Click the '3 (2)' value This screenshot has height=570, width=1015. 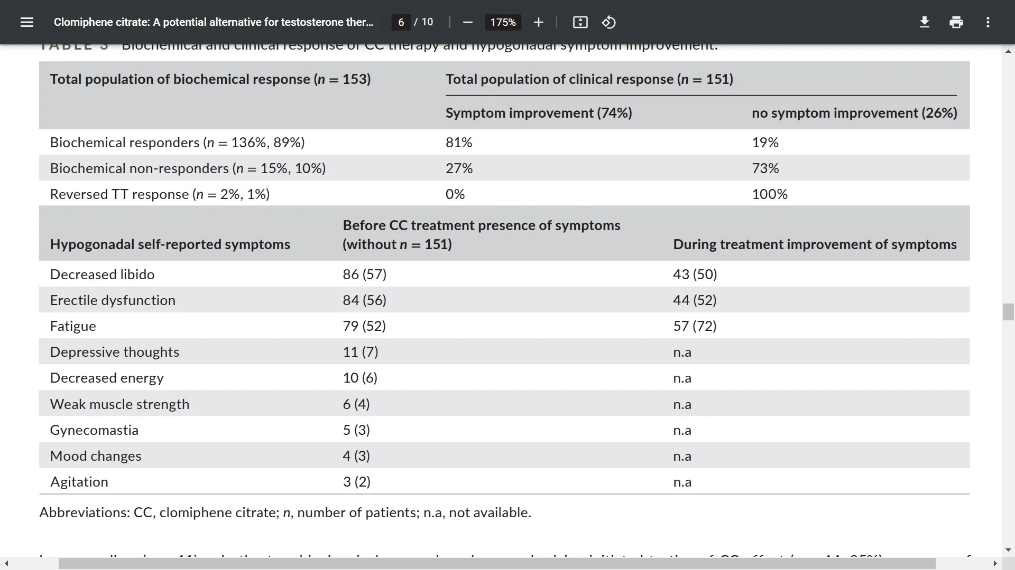(357, 482)
